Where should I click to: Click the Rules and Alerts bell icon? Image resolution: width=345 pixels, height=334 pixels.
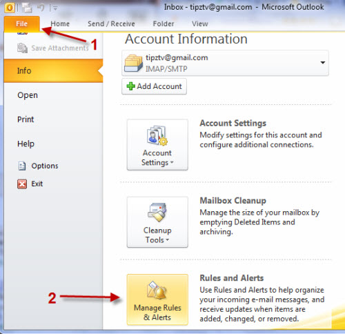tap(157, 291)
